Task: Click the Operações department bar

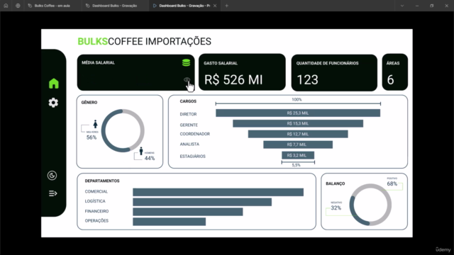Action: pos(169,222)
